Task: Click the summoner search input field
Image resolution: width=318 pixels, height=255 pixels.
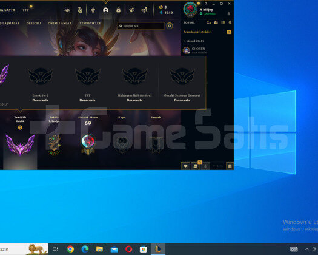Action: [x=141, y=26]
